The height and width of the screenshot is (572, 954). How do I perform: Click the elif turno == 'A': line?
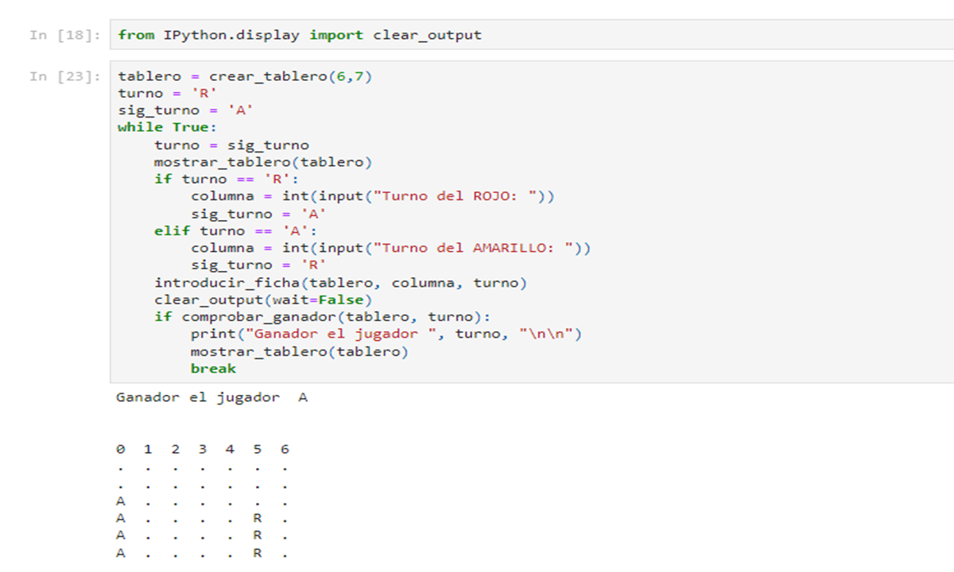click(235, 230)
